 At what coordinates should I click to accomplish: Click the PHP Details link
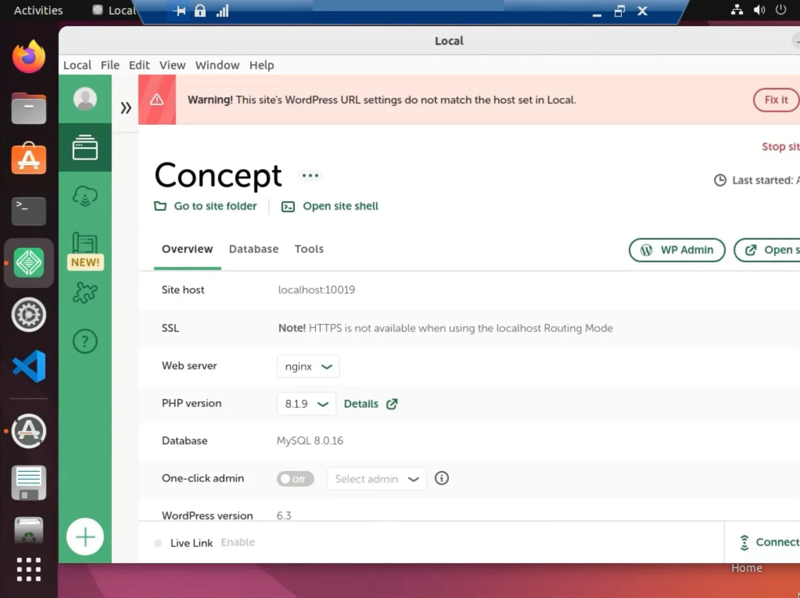[x=361, y=404]
